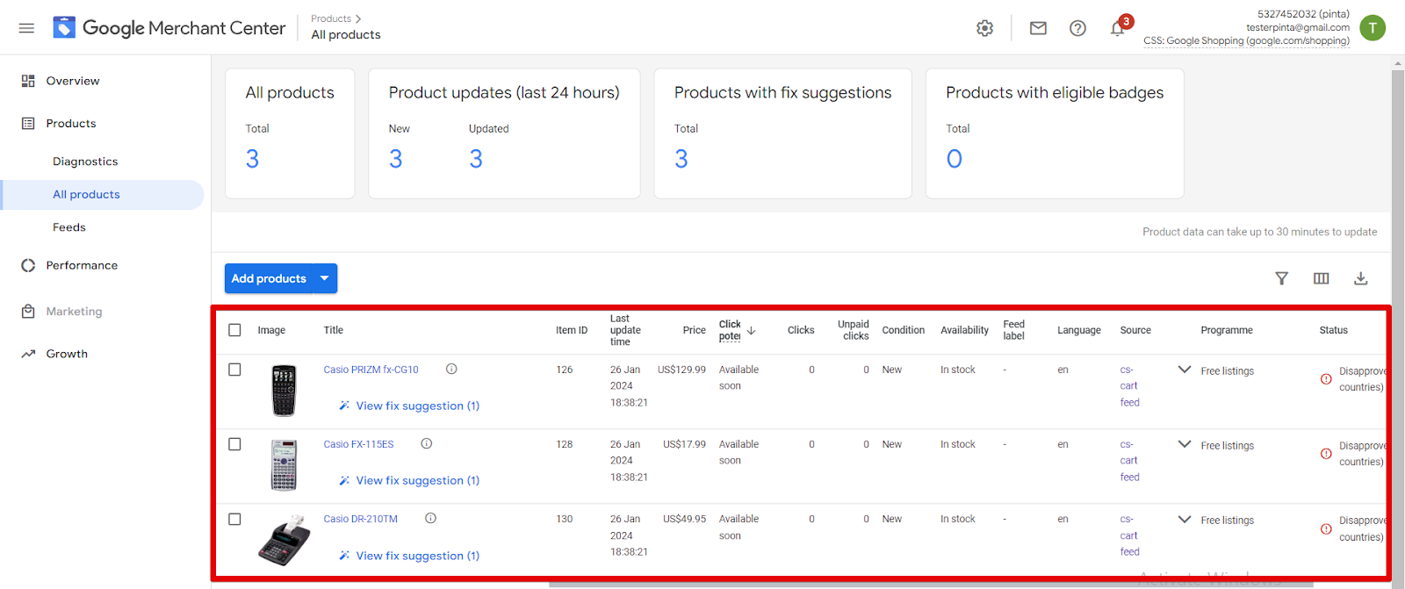1405x589 pixels.
Task: Click the Casio DR-210TM printing calculator thumbnail
Action: click(x=285, y=541)
